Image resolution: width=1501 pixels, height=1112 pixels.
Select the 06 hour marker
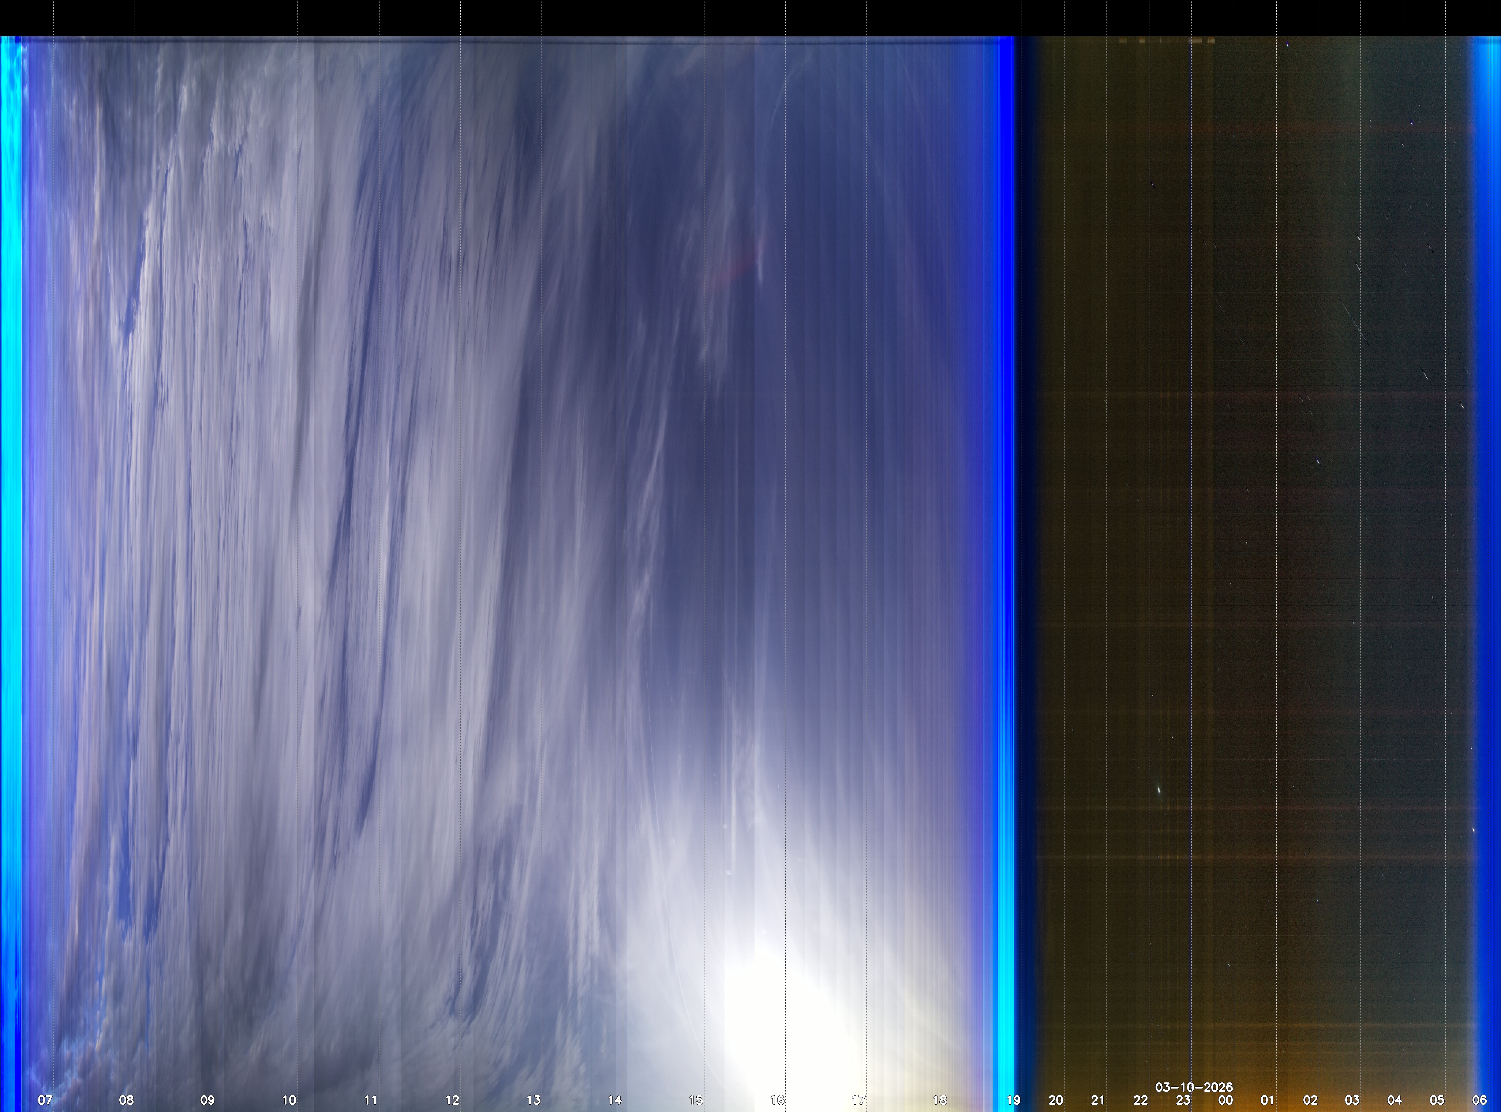point(1479,1100)
